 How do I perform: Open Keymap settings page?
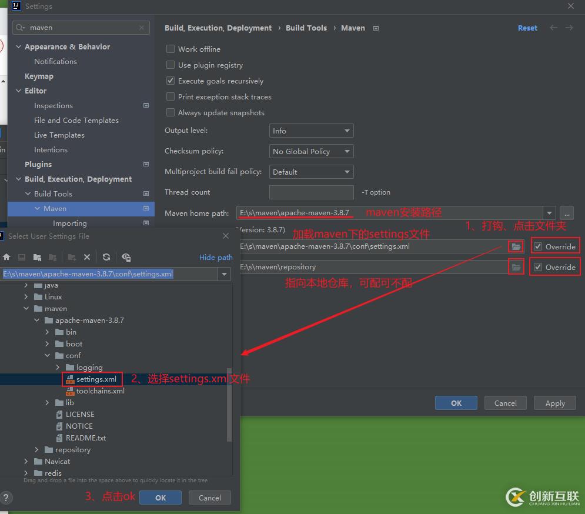pyautogui.click(x=39, y=76)
